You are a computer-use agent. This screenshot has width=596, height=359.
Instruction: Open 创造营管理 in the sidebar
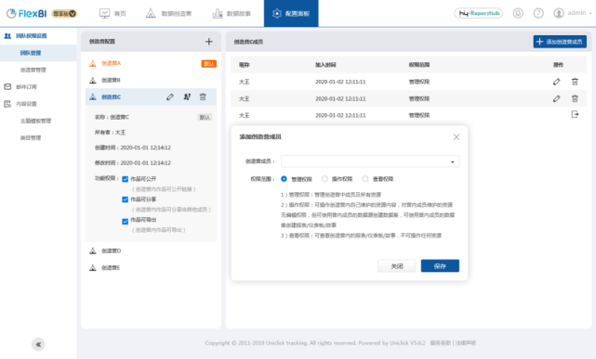(x=33, y=70)
